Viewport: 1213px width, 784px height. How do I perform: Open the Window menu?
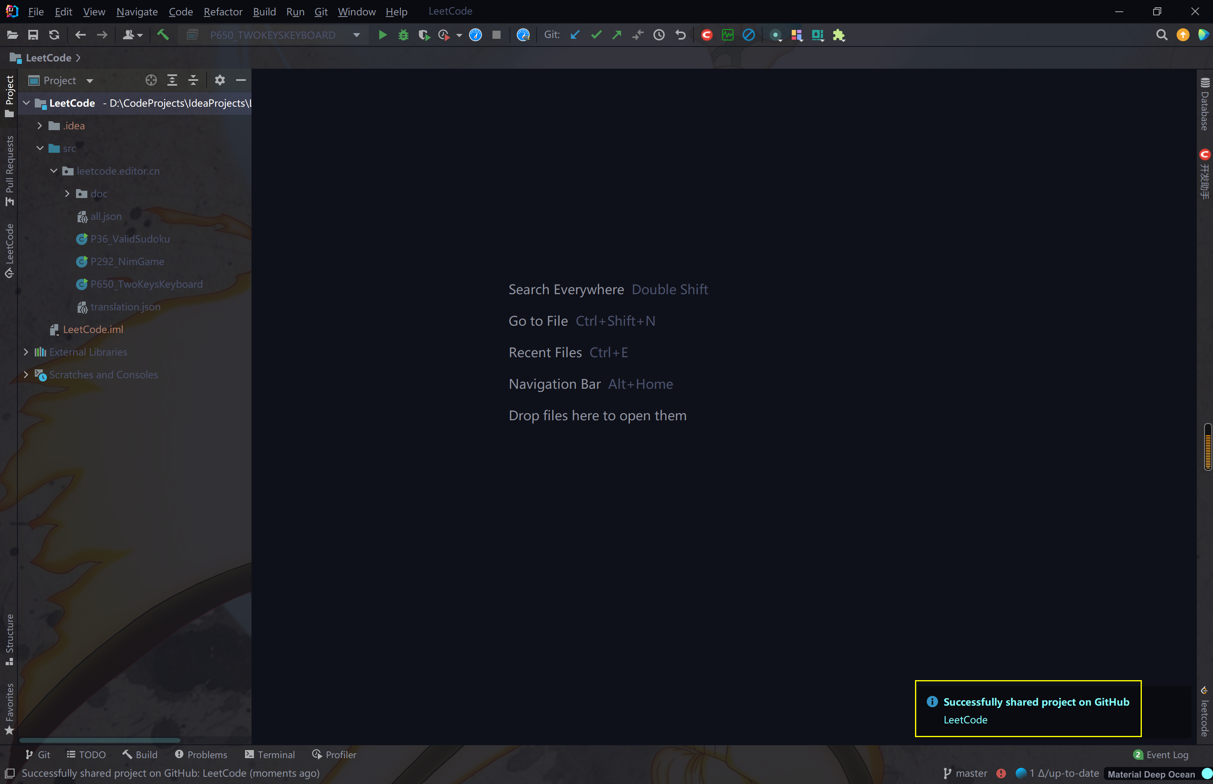coord(357,12)
